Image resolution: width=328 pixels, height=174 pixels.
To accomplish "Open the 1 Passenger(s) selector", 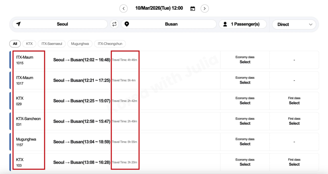I will [x=243, y=24].
